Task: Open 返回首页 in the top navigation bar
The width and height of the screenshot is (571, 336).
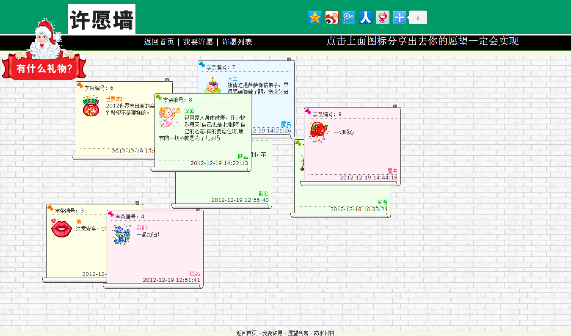Action: point(159,42)
